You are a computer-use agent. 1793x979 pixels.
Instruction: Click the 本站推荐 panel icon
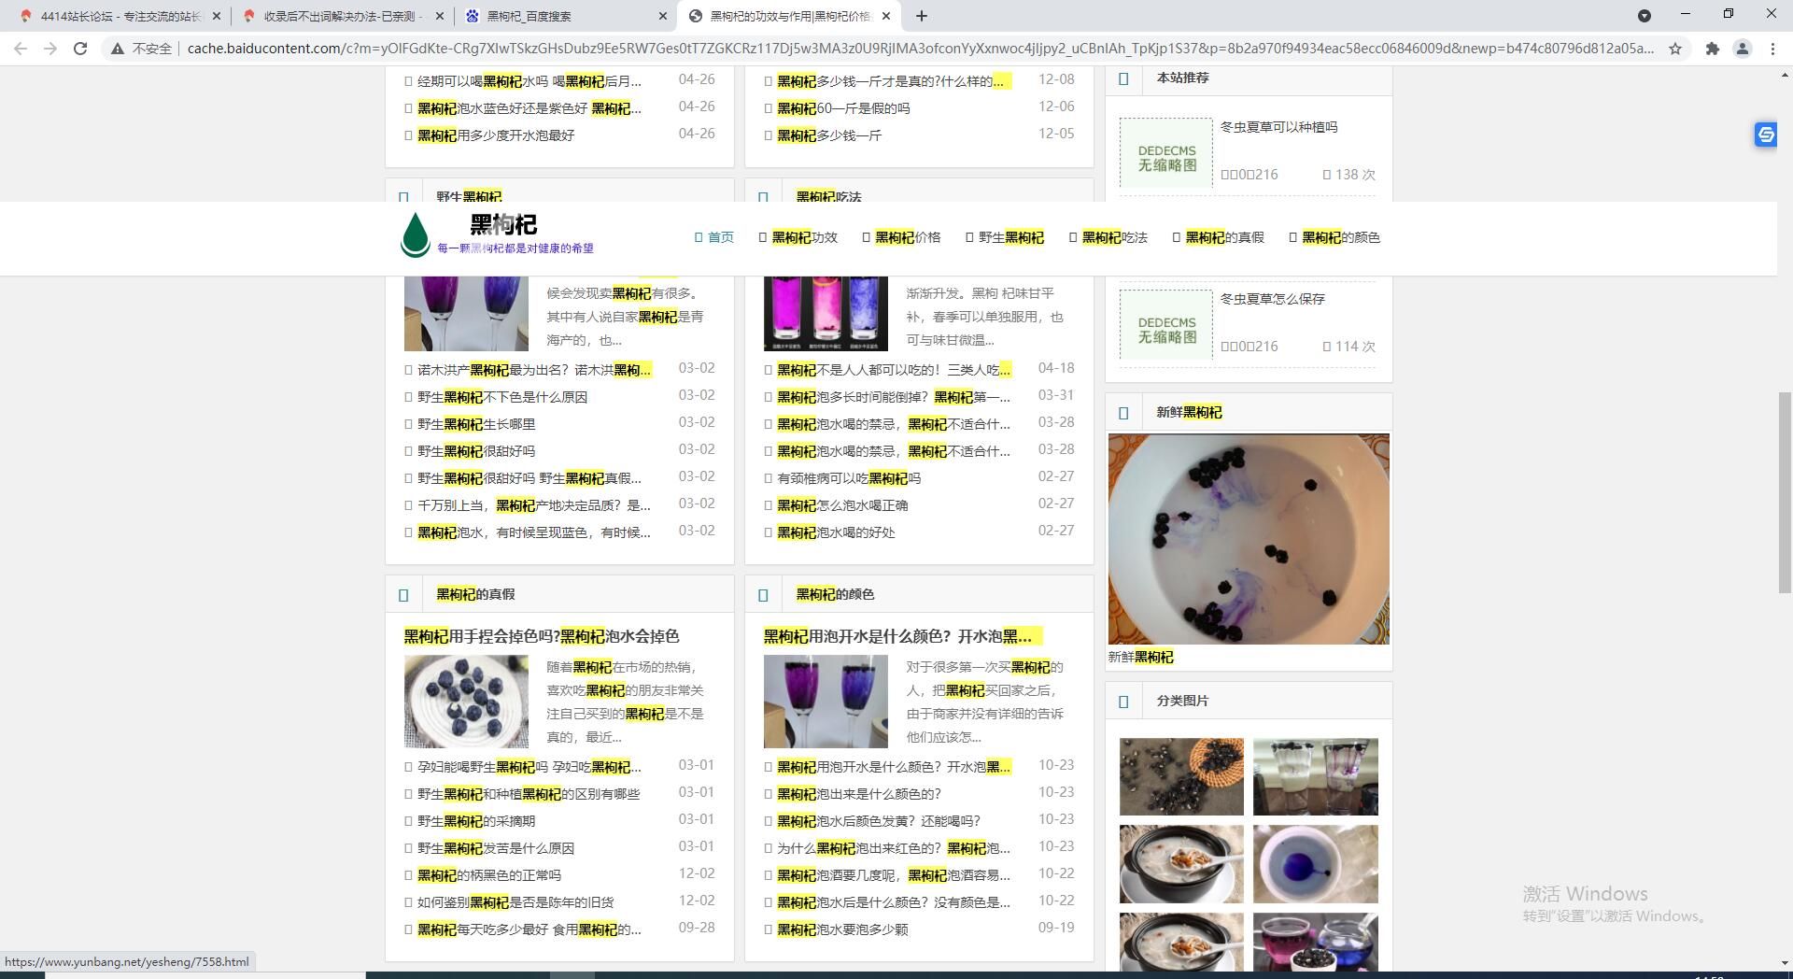pos(1123,78)
